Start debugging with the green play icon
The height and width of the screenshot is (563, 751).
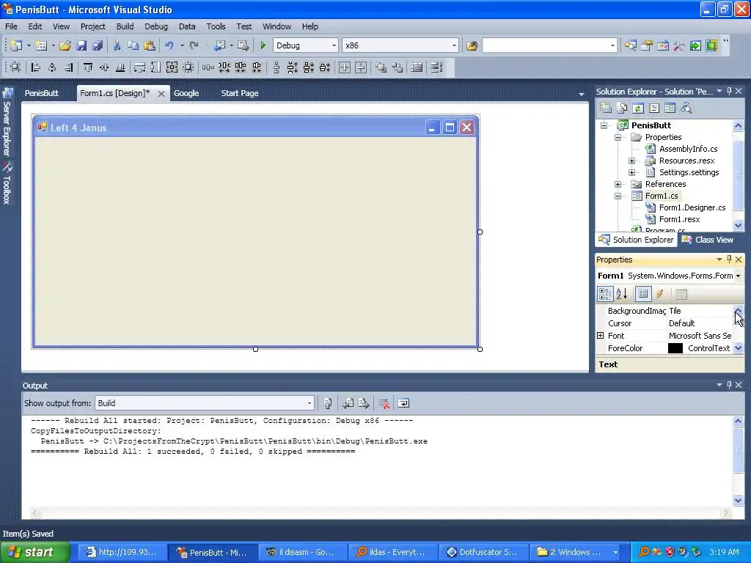click(263, 45)
